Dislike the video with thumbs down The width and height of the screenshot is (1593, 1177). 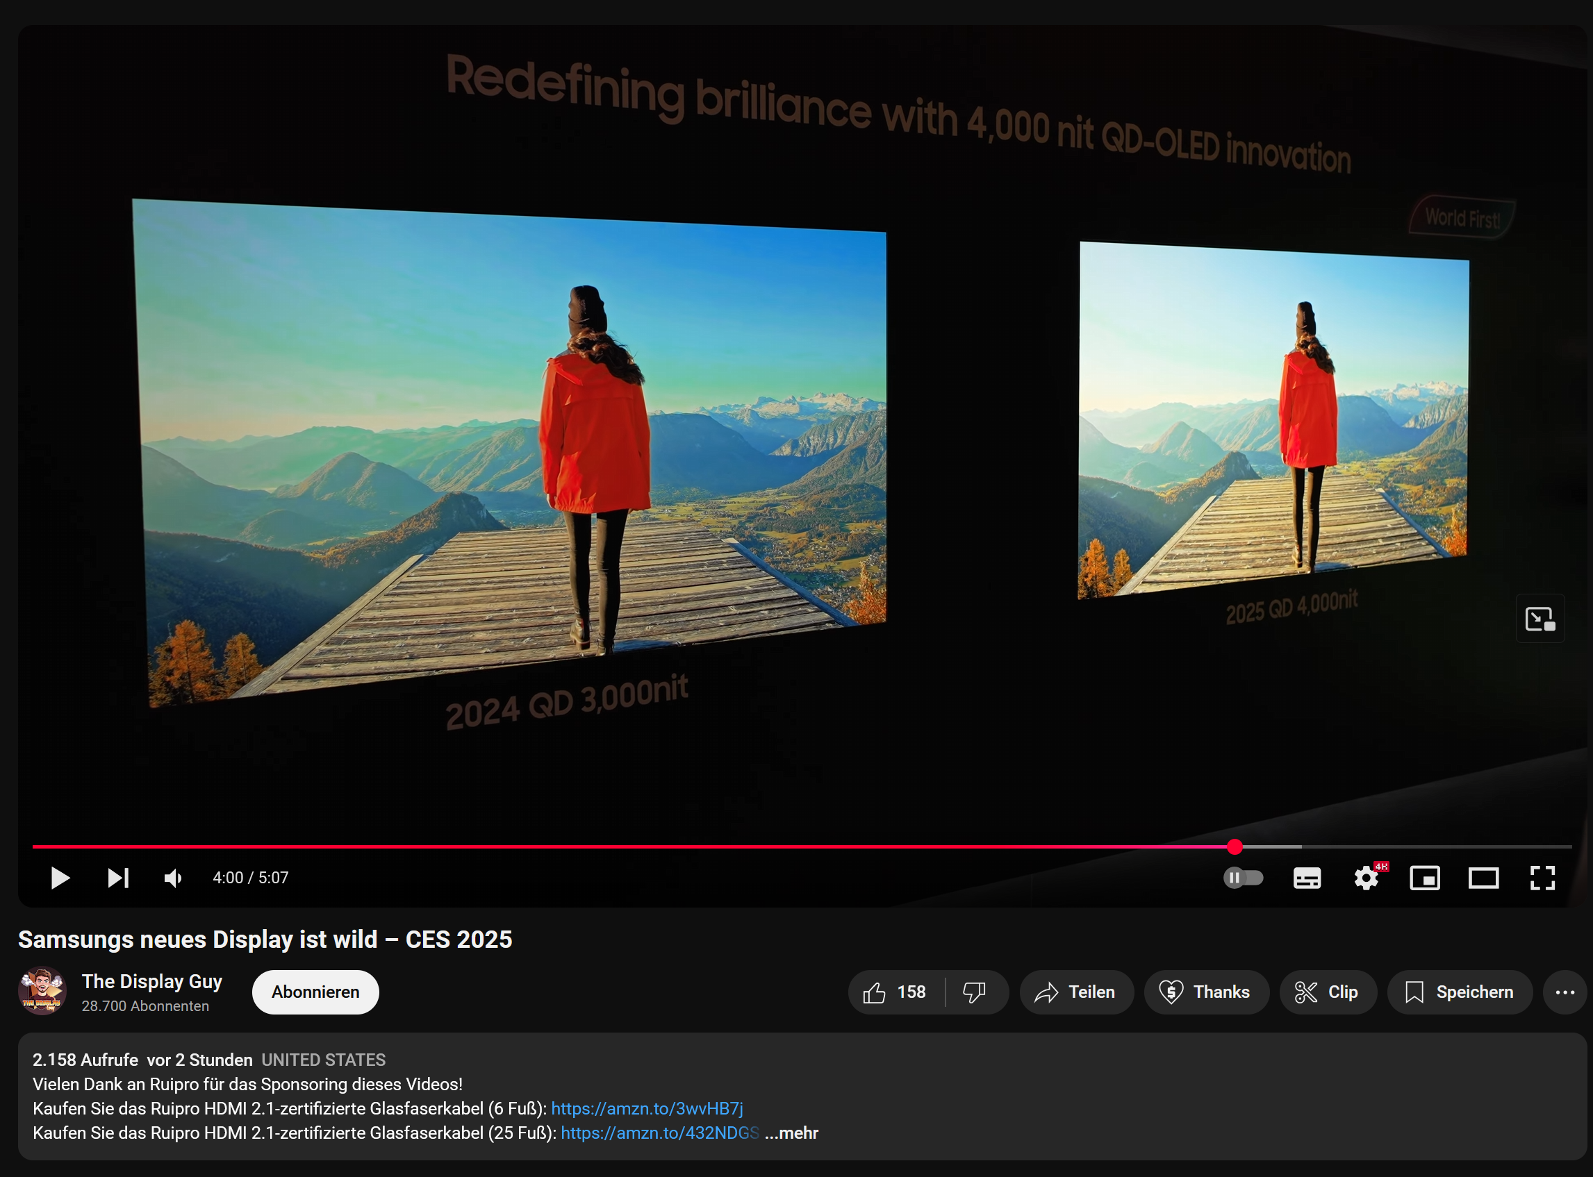[974, 992]
